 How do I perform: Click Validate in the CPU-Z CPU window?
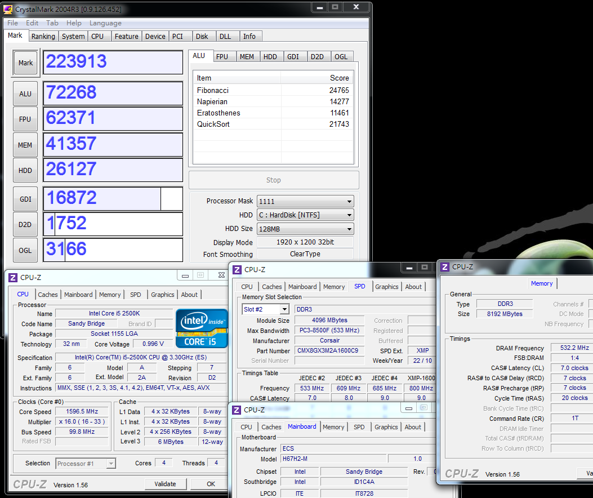click(165, 484)
